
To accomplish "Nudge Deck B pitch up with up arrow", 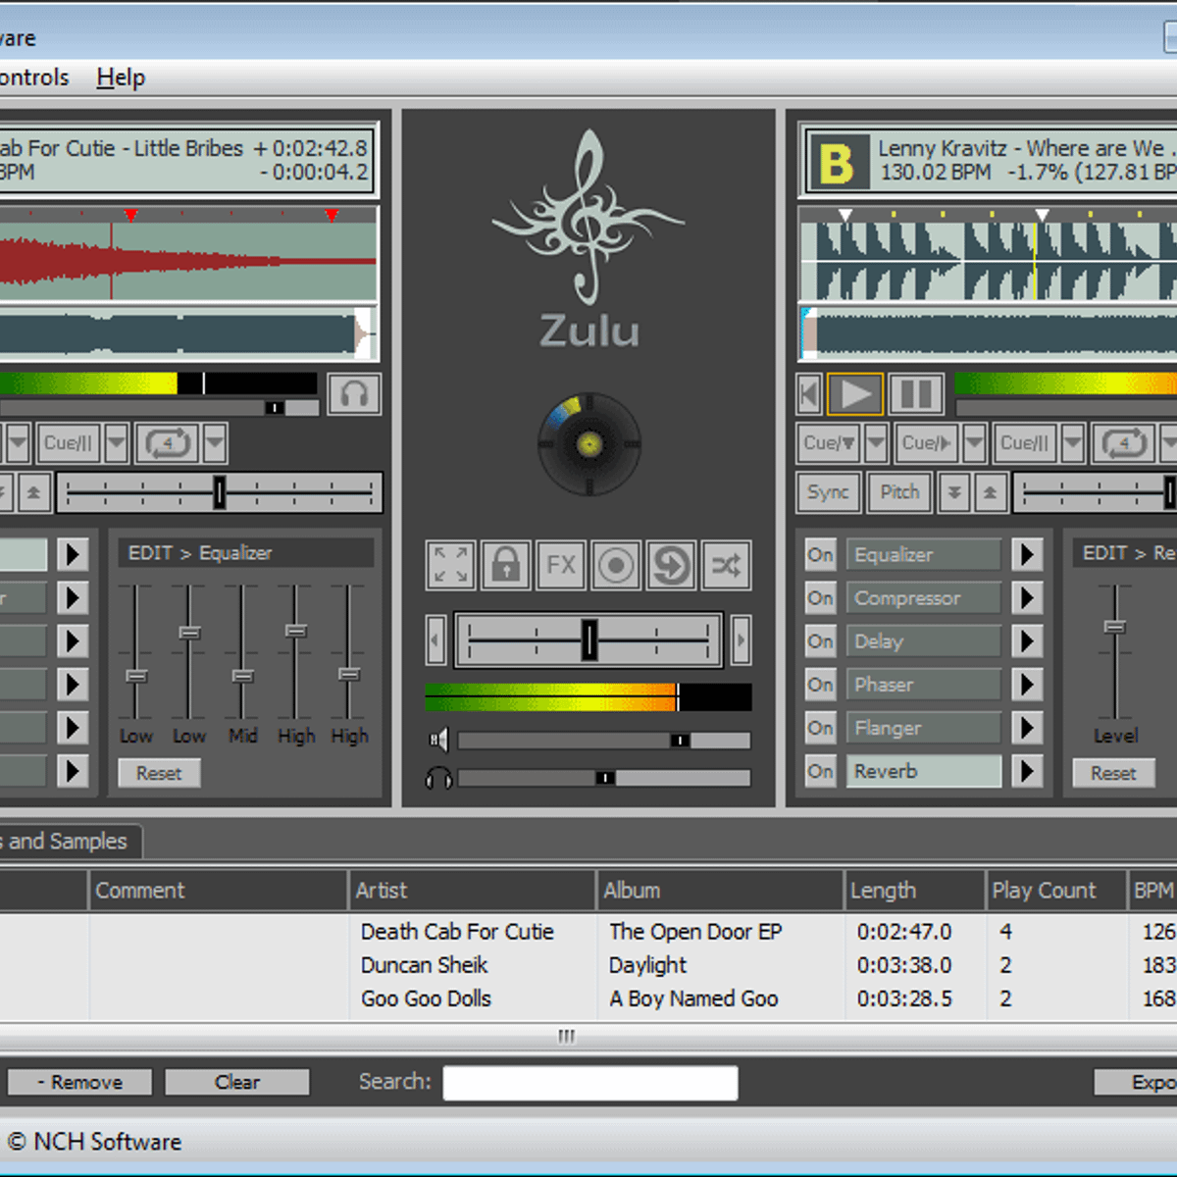I will click(x=990, y=492).
